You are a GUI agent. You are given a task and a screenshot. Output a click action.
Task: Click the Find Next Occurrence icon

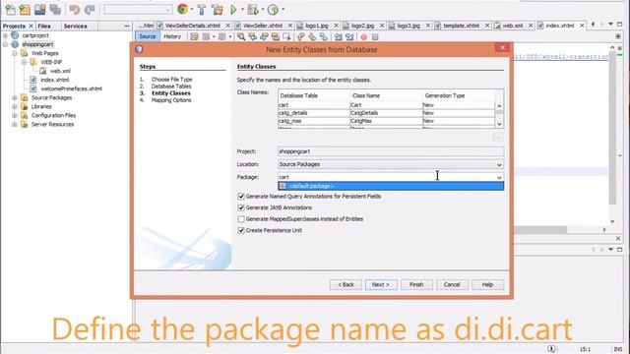pos(264,37)
